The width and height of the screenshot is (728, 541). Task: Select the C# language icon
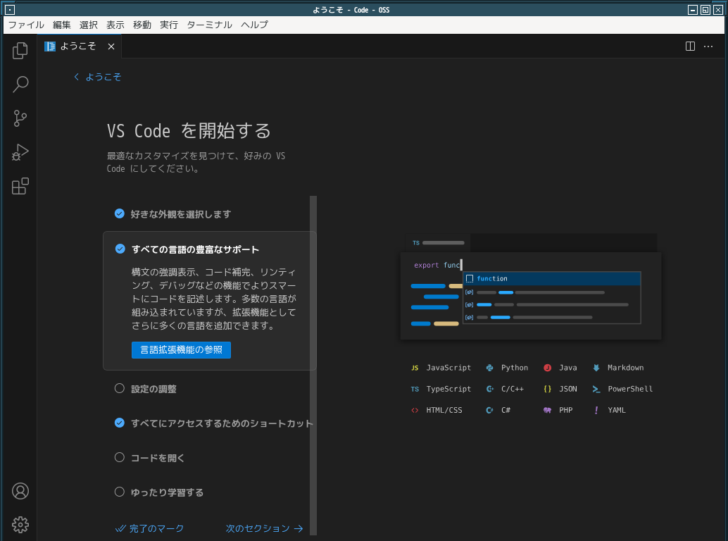pos(489,410)
